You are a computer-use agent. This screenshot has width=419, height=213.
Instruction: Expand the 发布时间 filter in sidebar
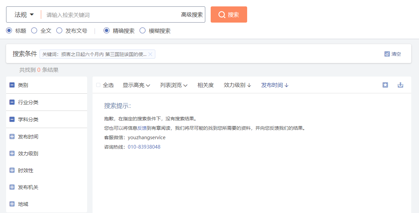click(x=12, y=136)
